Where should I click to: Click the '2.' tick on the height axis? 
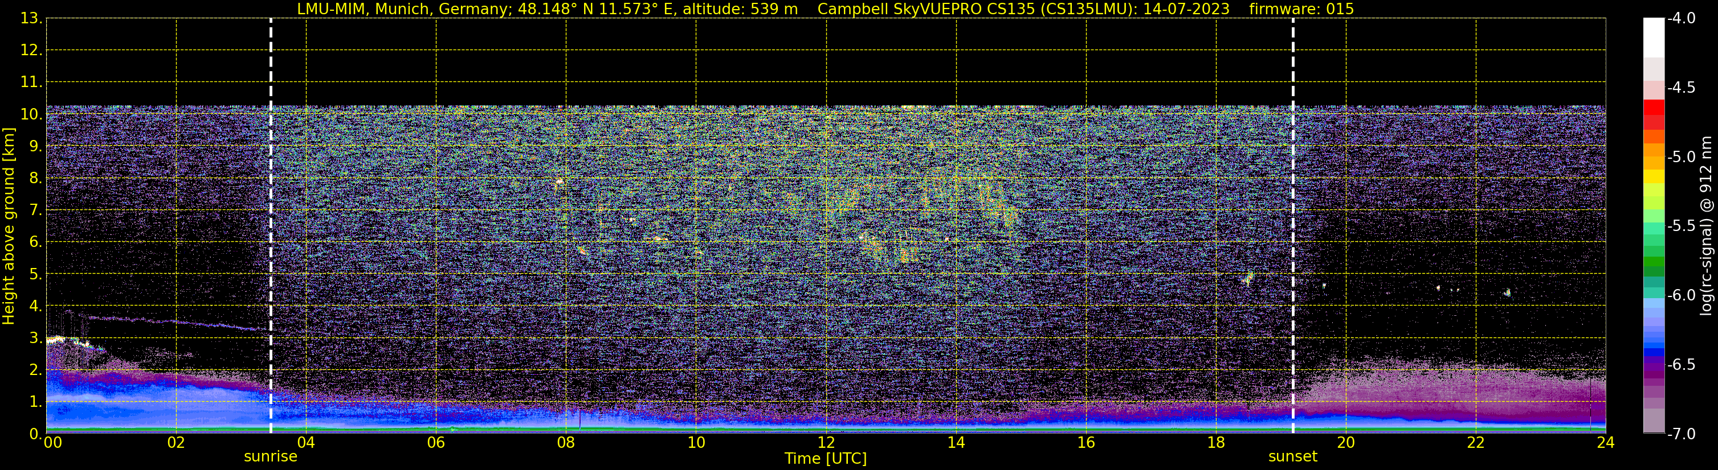[35, 370]
